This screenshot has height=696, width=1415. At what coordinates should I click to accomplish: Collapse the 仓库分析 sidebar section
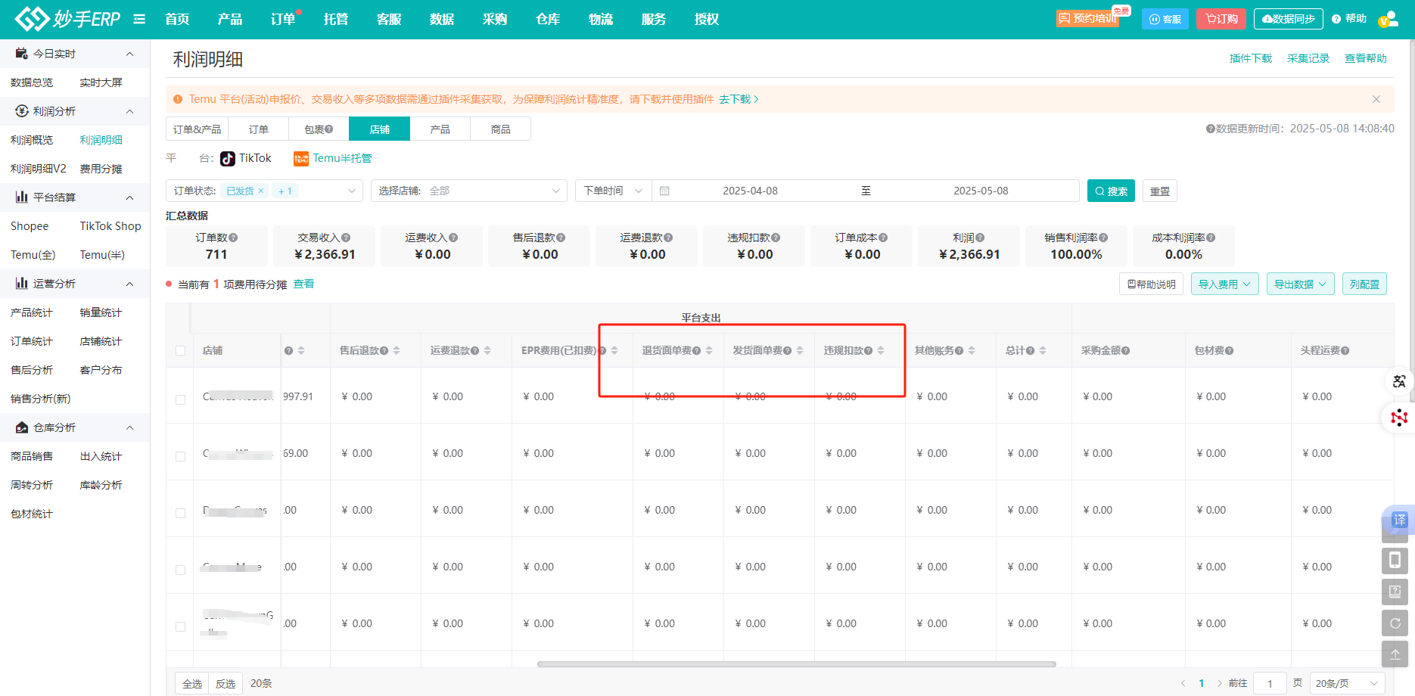tap(129, 427)
